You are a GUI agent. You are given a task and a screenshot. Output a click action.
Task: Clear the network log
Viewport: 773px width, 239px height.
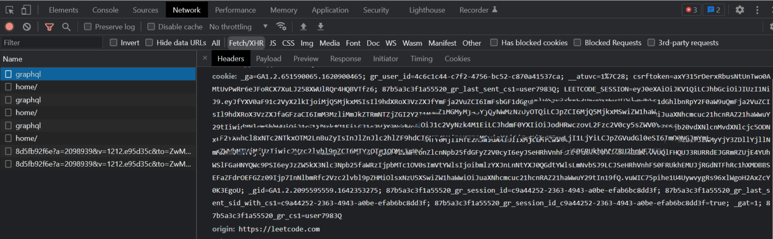27,27
